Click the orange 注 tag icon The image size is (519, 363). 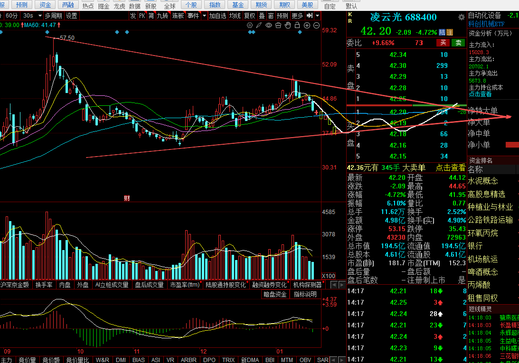(450, 32)
